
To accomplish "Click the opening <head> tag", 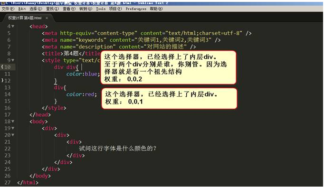I will click(38, 27).
